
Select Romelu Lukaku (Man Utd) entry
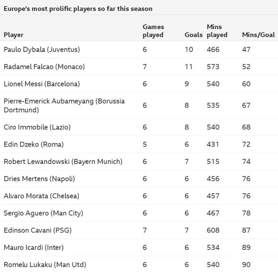click(x=45, y=265)
